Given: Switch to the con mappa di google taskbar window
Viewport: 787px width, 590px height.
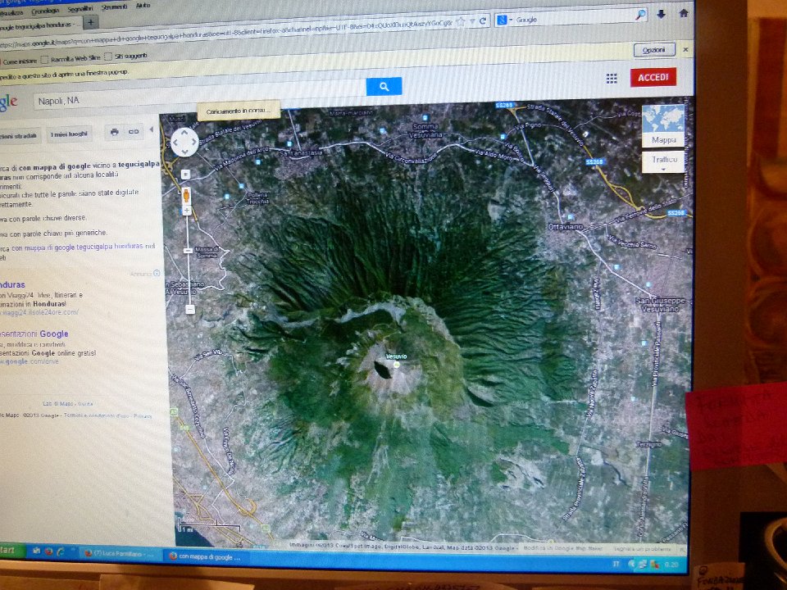Looking at the screenshot, I should point(206,556).
